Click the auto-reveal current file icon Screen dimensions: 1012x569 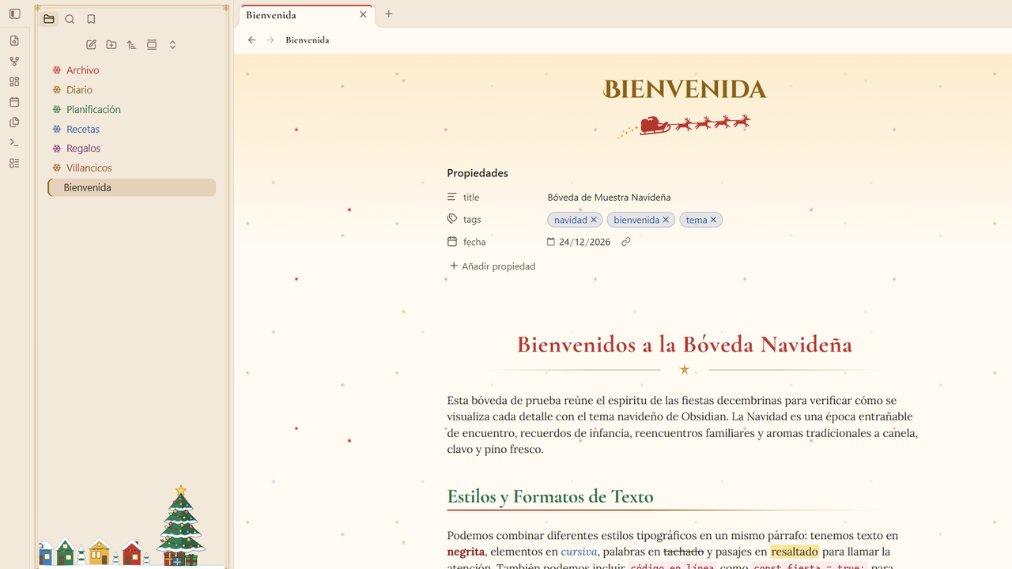152,45
